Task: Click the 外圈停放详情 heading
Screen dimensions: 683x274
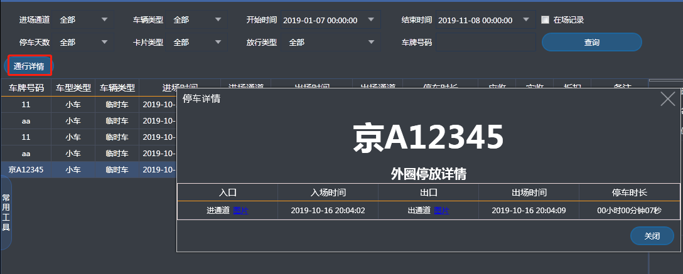Action: point(429,174)
